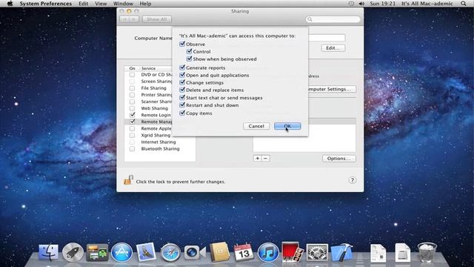Open FaceTime camera icon in Dock

click(195, 252)
